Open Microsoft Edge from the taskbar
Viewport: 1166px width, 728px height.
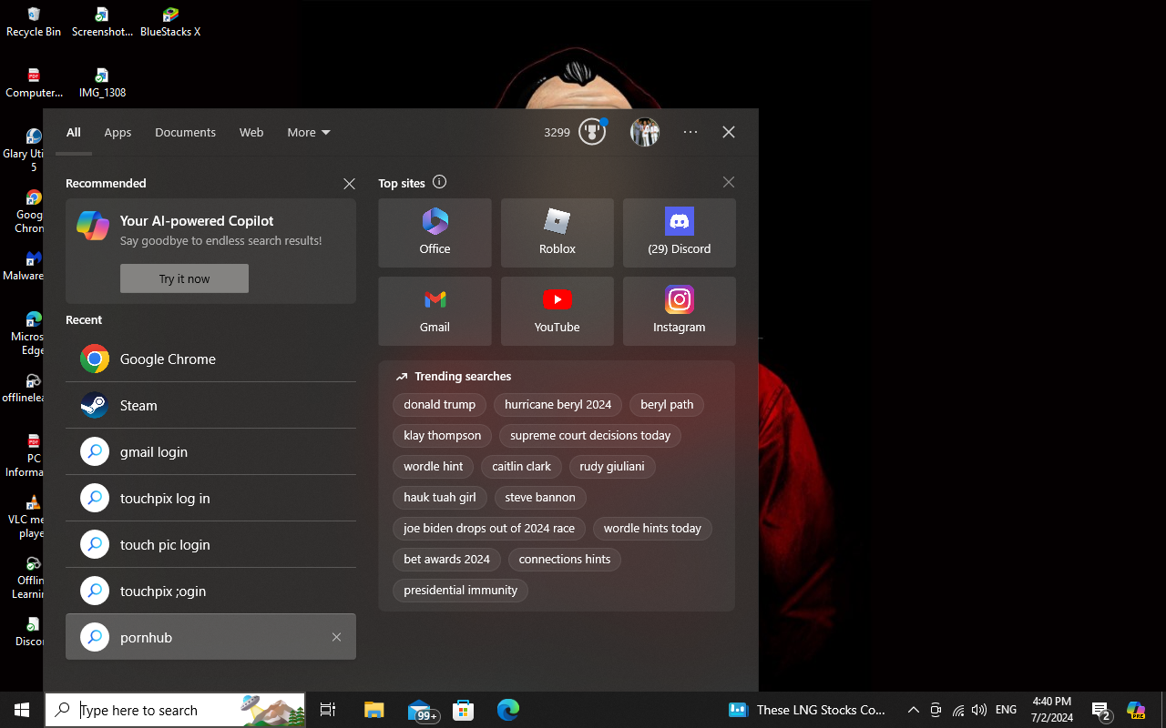click(x=508, y=710)
